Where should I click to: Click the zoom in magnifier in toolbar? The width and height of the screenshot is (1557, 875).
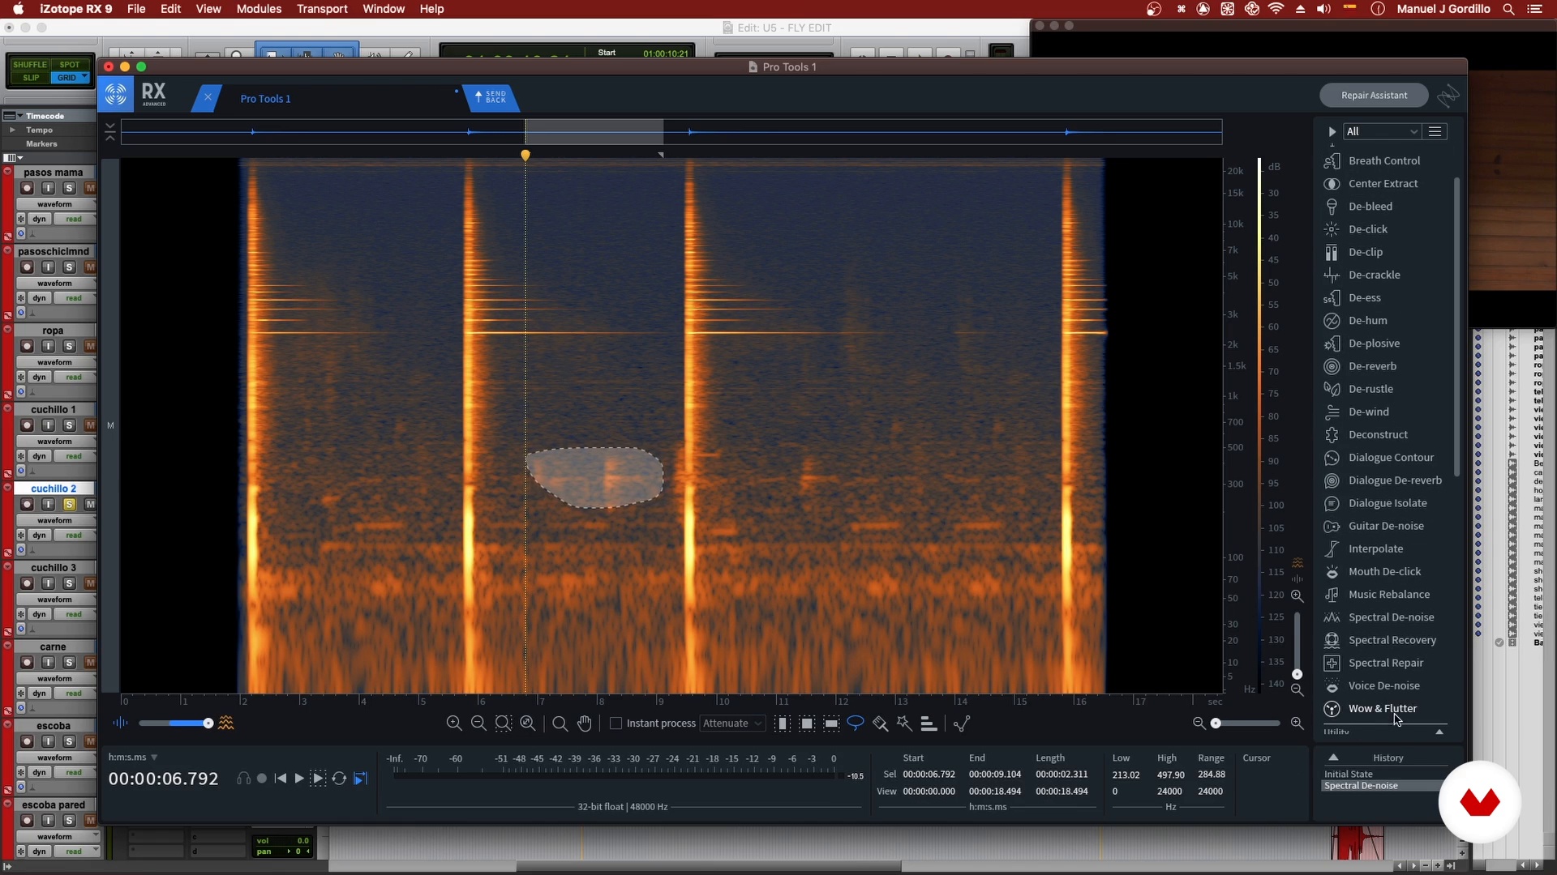click(x=454, y=723)
